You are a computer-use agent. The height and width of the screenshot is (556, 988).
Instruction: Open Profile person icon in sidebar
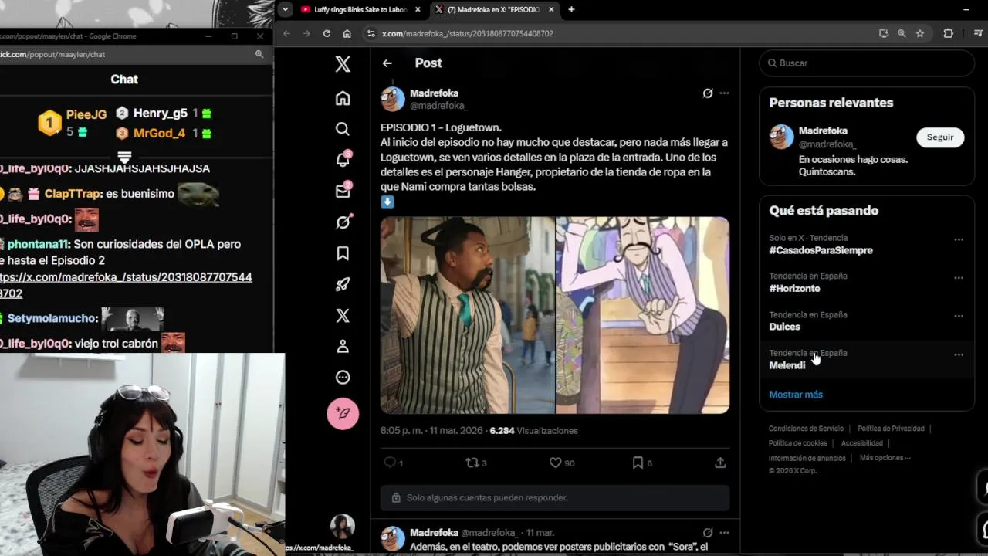[343, 346]
